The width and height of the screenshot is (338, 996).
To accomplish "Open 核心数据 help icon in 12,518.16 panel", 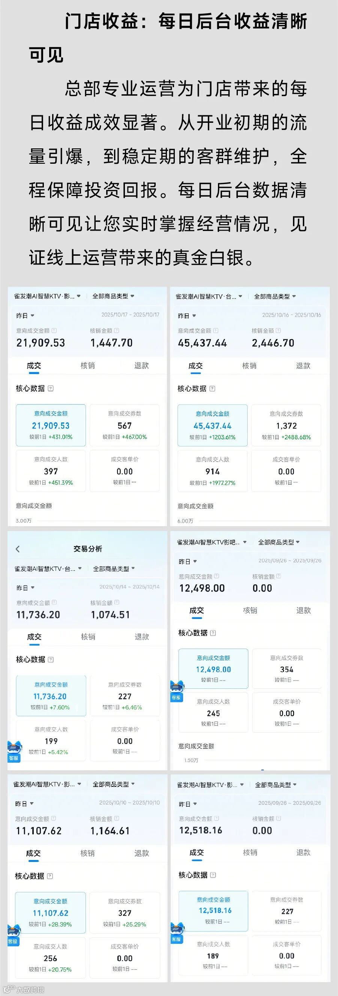I will point(213,875).
